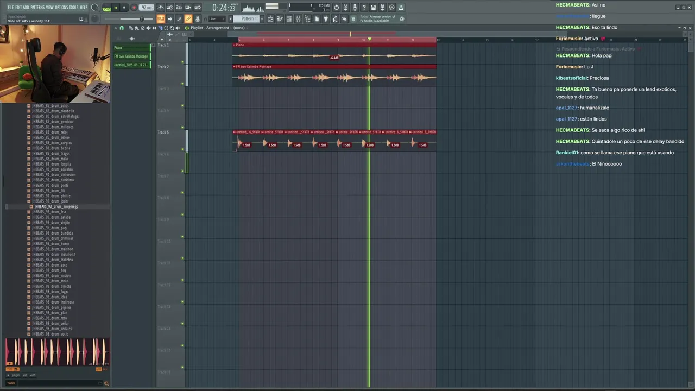Stop playback with the transport stop button

124,8
